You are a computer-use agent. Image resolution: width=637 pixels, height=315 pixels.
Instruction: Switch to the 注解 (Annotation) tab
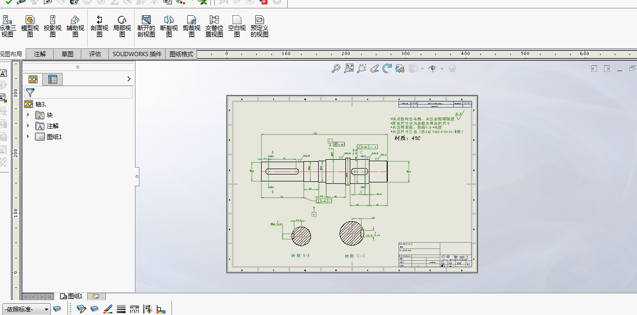[40, 54]
